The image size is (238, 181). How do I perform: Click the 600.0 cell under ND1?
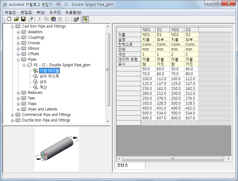coord(148,118)
